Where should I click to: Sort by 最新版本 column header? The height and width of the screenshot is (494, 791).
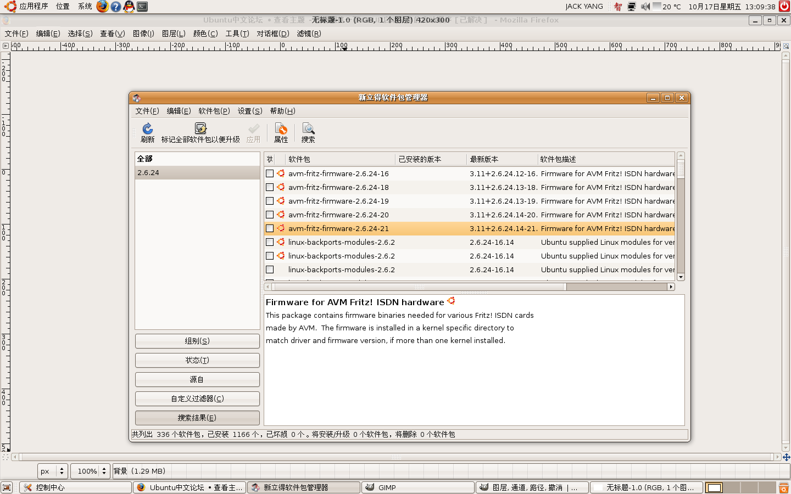(502, 159)
